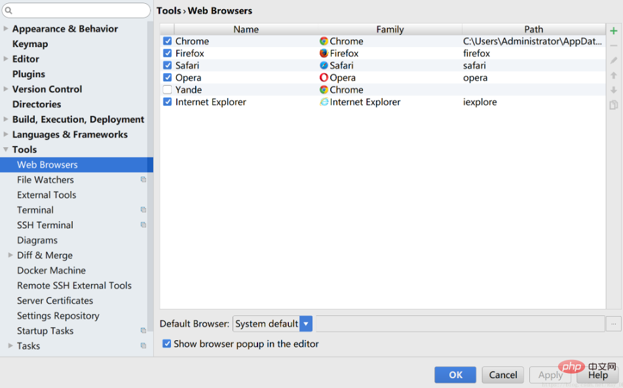Click the Cancel button
The height and width of the screenshot is (388, 623).
click(x=503, y=375)
